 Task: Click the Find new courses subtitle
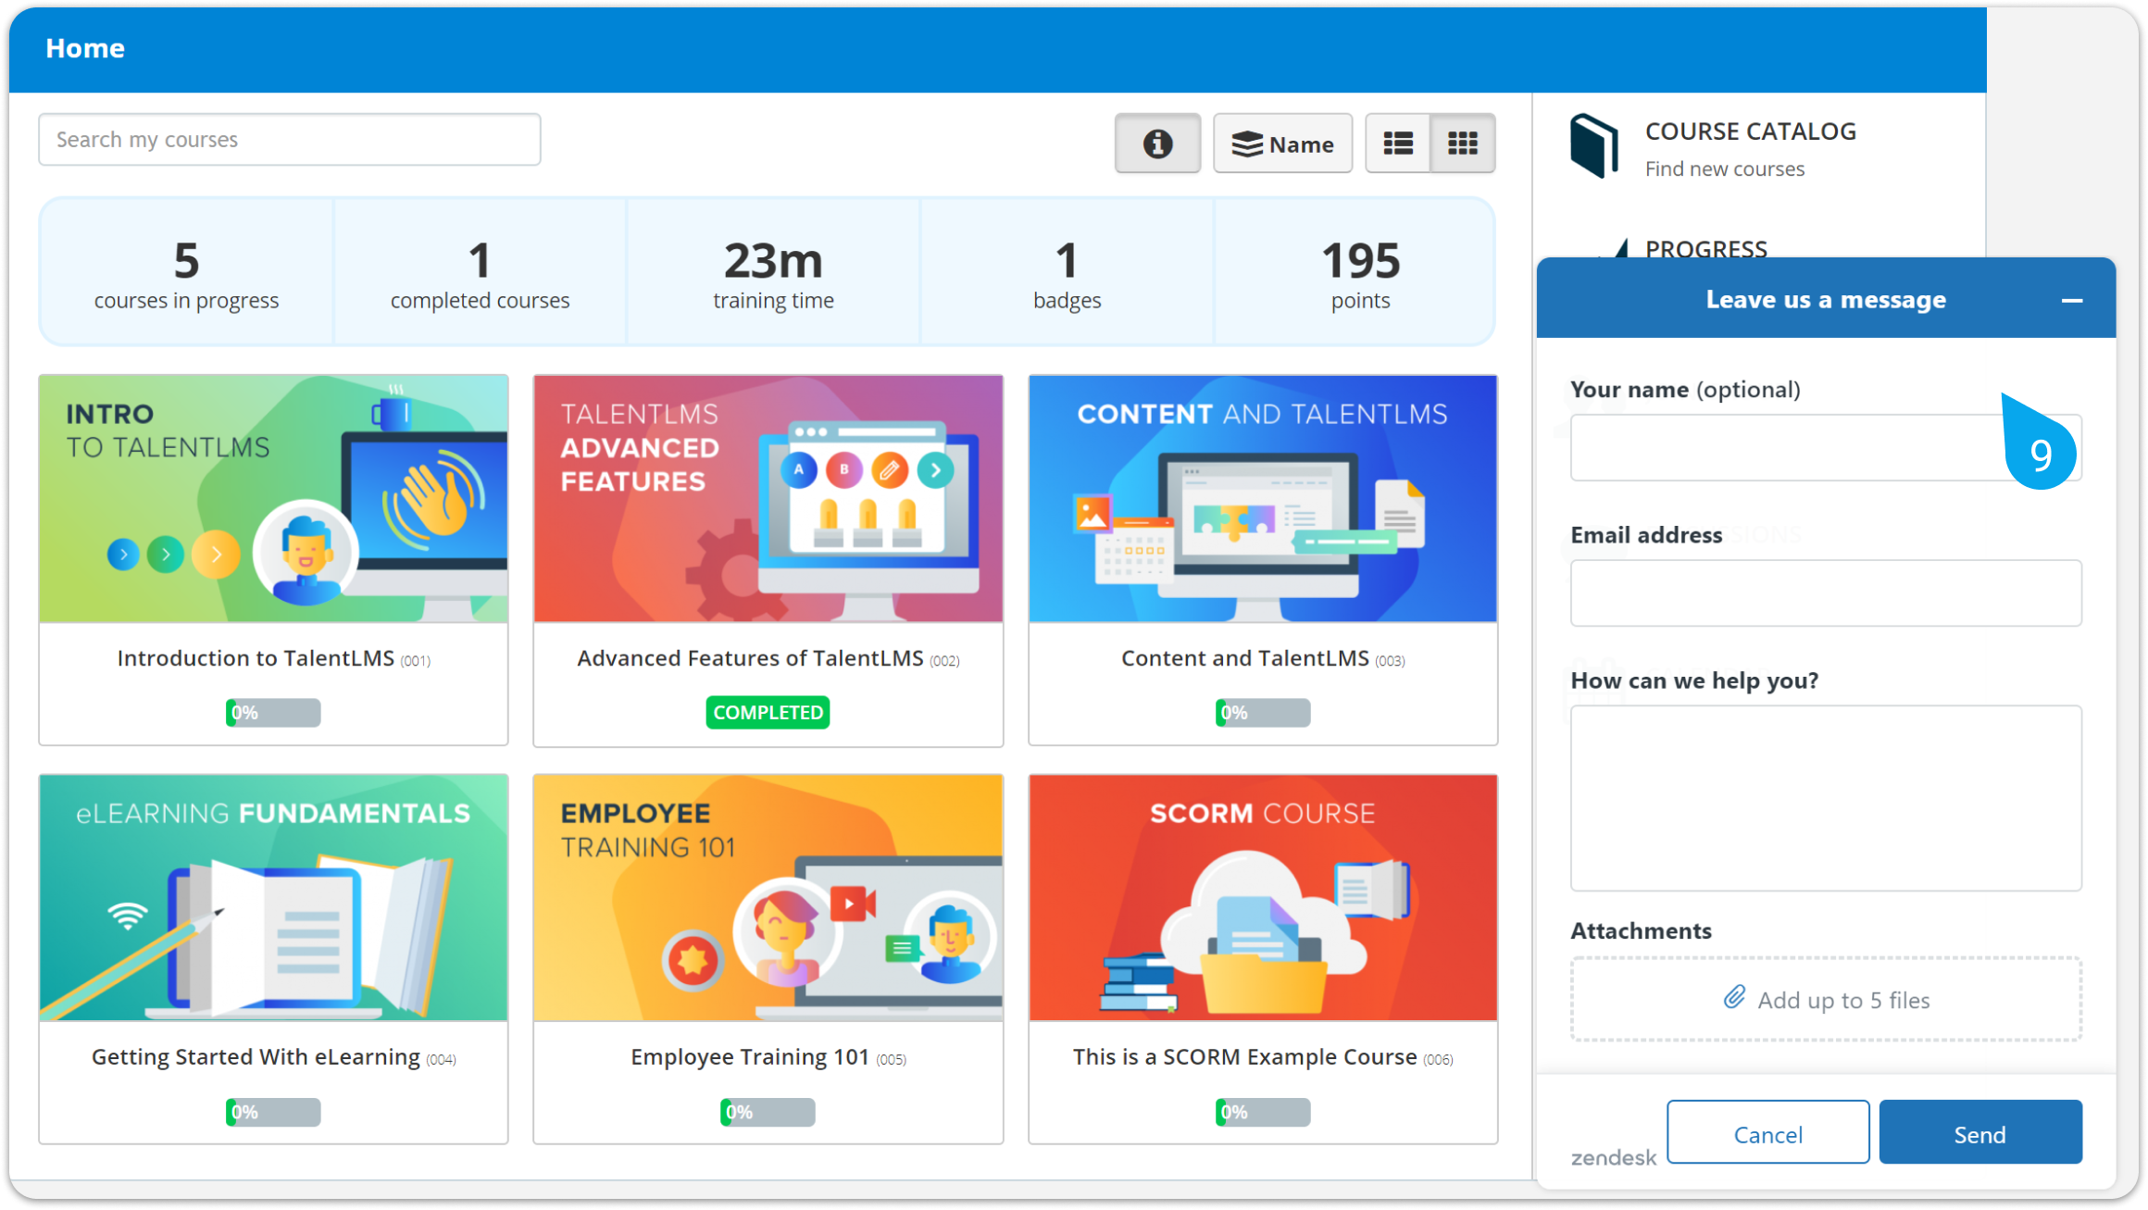[x=1725, y=169]
